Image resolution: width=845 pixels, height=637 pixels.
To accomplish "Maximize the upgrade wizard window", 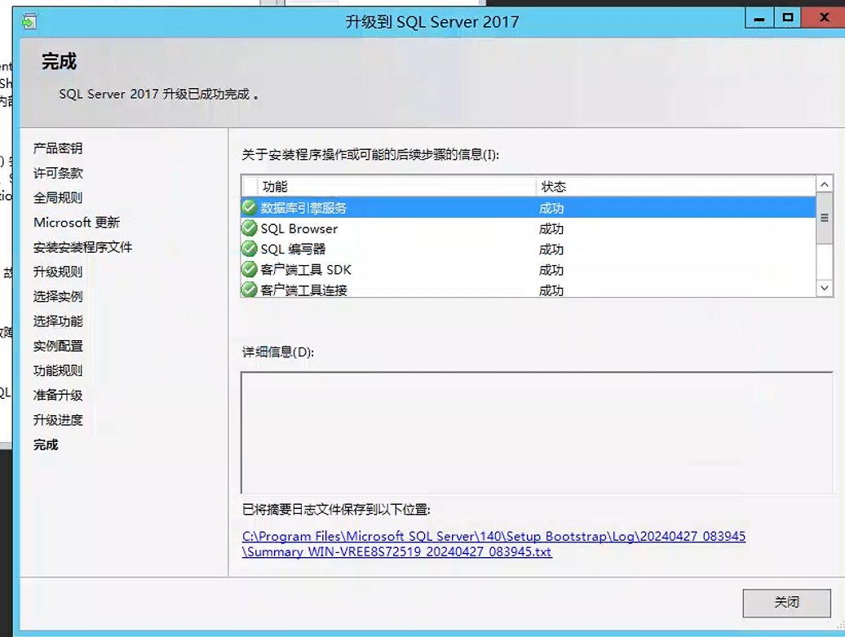I will [x=787, y=18].
